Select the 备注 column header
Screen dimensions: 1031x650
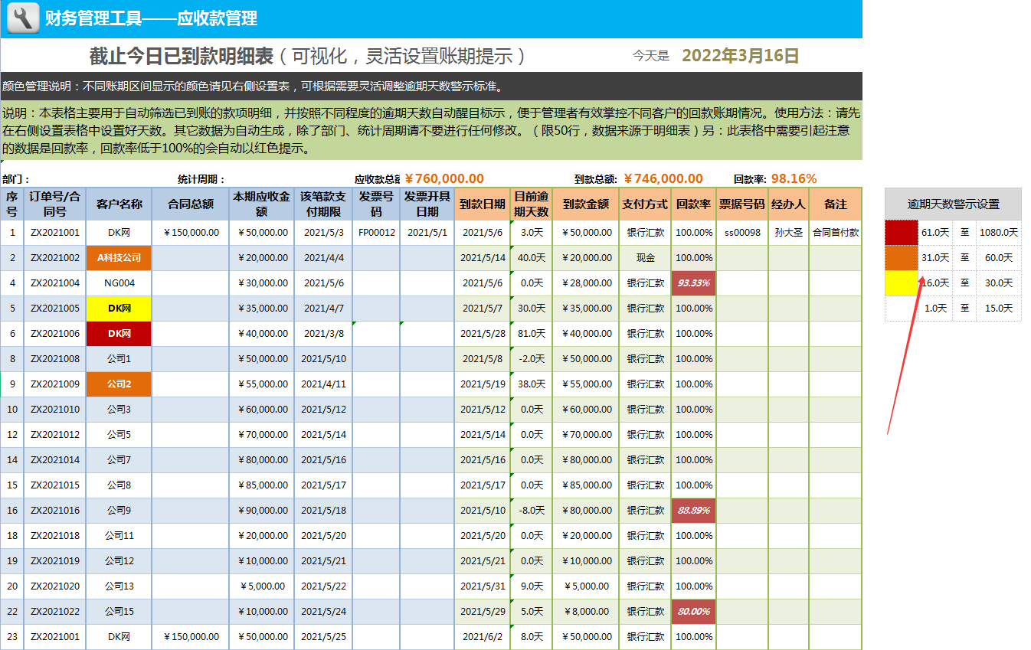(x=836, y=204)
